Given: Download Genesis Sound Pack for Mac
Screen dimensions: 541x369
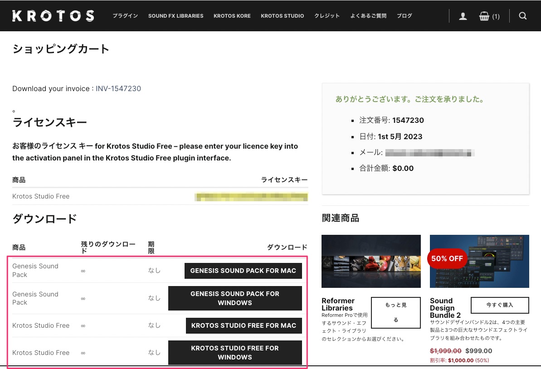Looking at the screenshot, I should 243,271.
